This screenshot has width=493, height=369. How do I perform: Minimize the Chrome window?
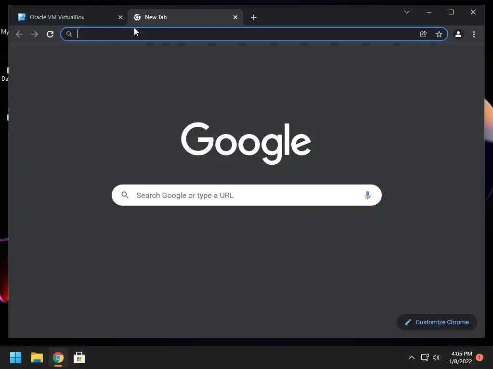[429, 12]
